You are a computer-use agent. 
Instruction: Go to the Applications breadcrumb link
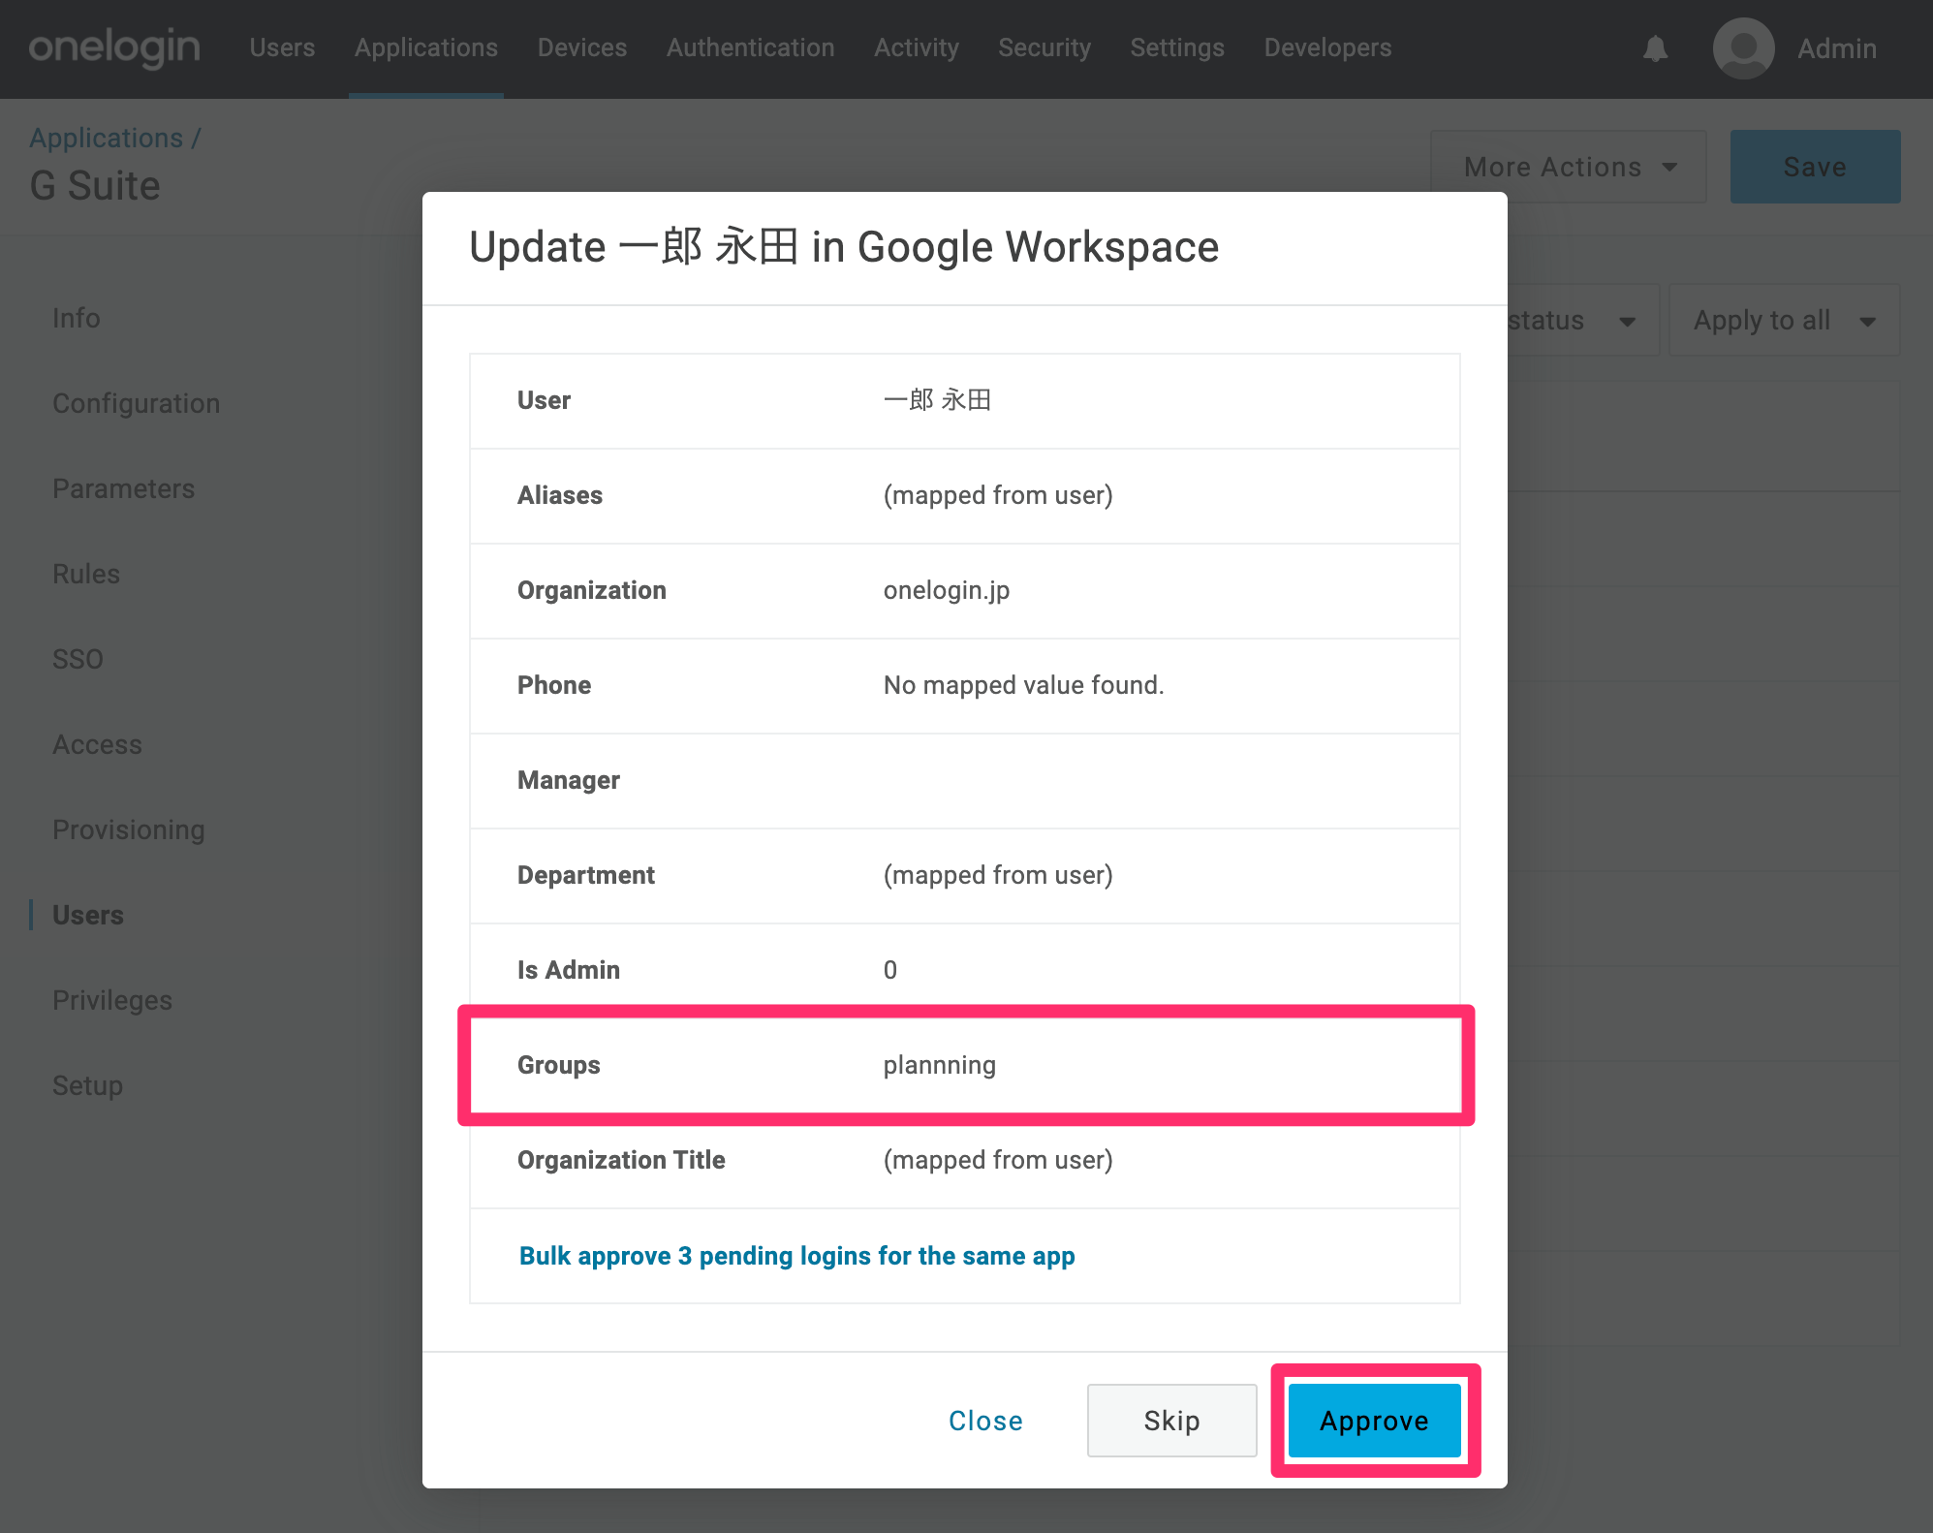(x=107, y=138)
